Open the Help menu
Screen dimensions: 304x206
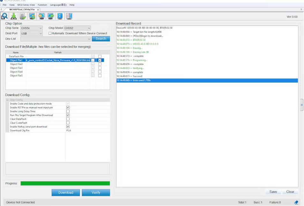(72, 5)
